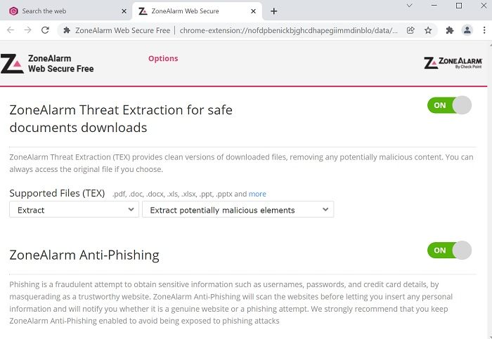Expand the Extract potentially malicious elements dropdown

coord(238,210)
